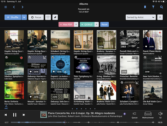Reset all focus filters

(104, 24)
